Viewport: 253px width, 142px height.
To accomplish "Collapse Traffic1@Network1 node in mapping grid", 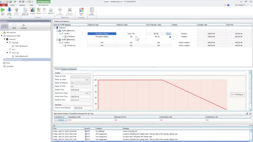I will pos(57,31).
